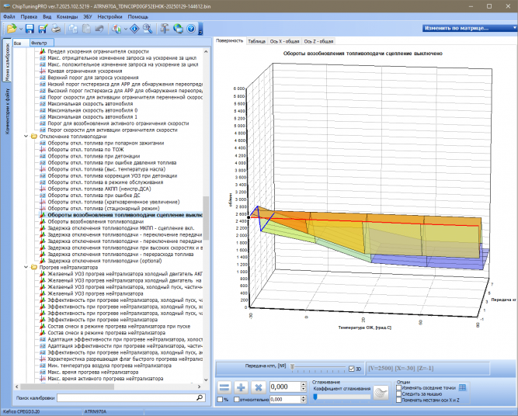
Task: Click the Copy icon in toolbar
Action: coord(73,29)
